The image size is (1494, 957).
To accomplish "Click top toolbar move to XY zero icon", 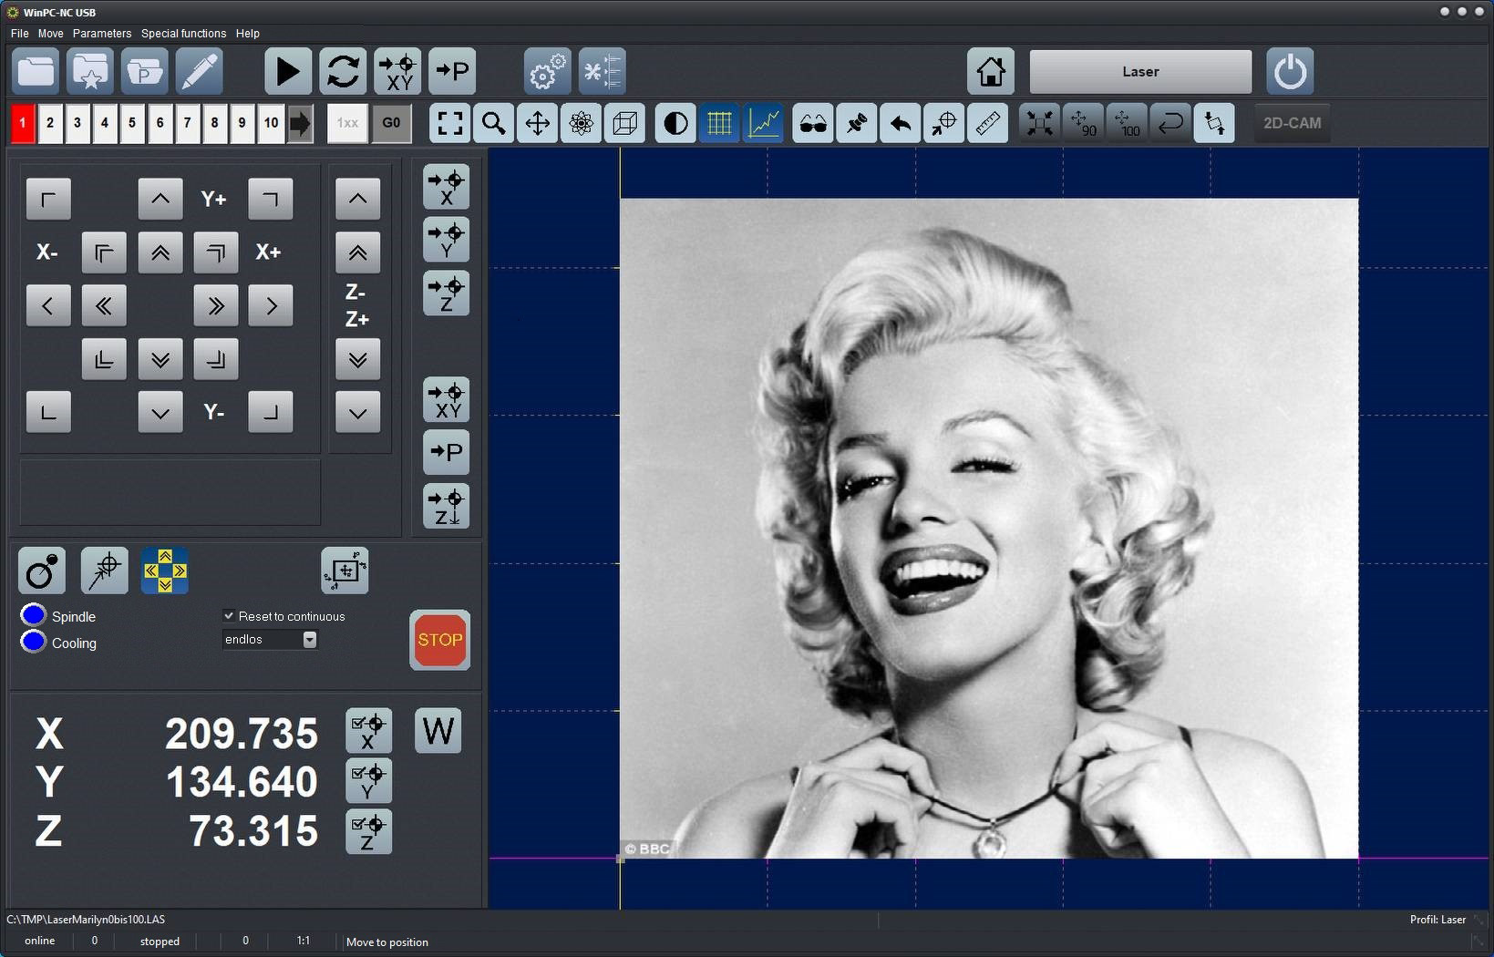I will pyautogui.click(x=397, y=71).
